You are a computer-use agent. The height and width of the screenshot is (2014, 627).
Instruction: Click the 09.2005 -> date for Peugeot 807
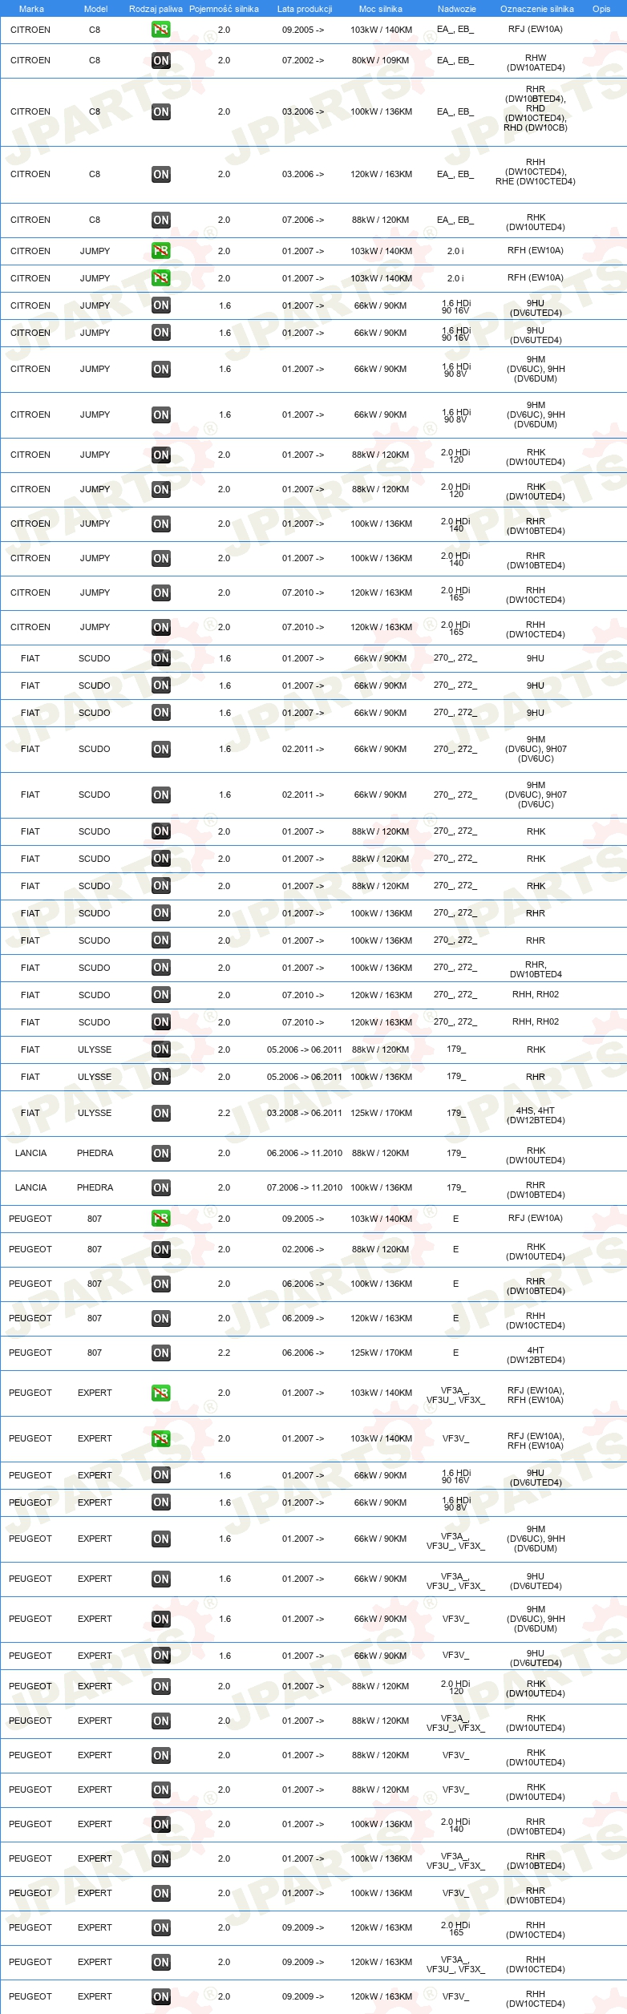tap(303, 1219)
